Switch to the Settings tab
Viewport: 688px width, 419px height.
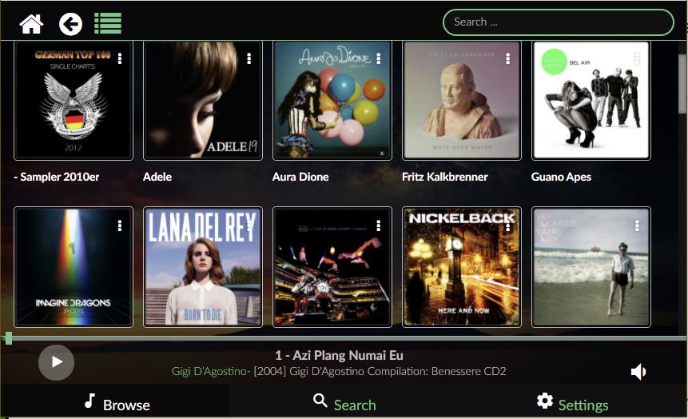572,403
